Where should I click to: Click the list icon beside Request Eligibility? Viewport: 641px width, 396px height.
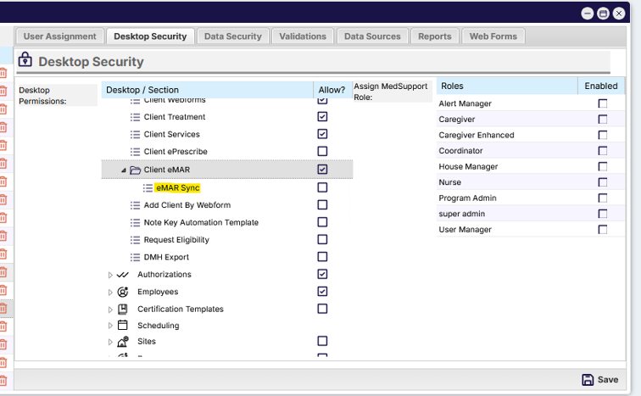pyautogui.click(x=135, y=240)
